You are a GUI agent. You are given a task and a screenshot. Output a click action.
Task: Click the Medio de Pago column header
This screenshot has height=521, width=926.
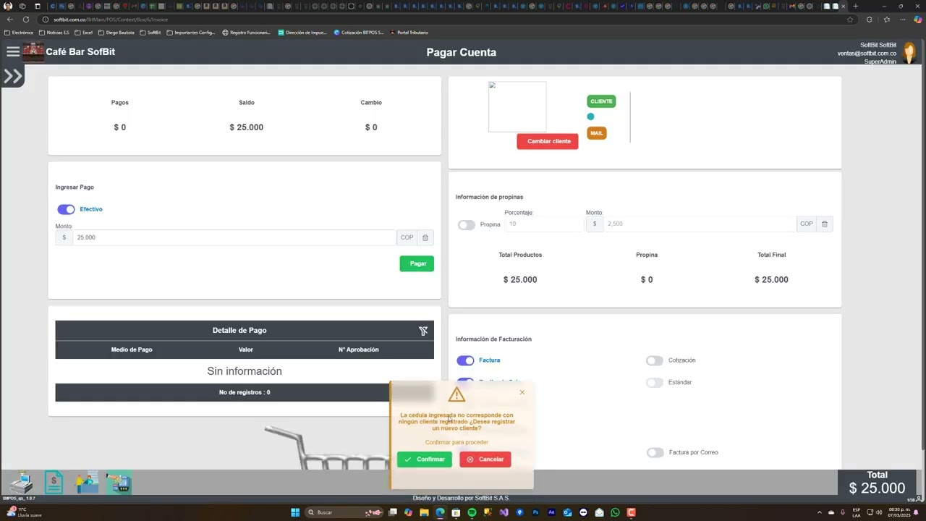132,350
